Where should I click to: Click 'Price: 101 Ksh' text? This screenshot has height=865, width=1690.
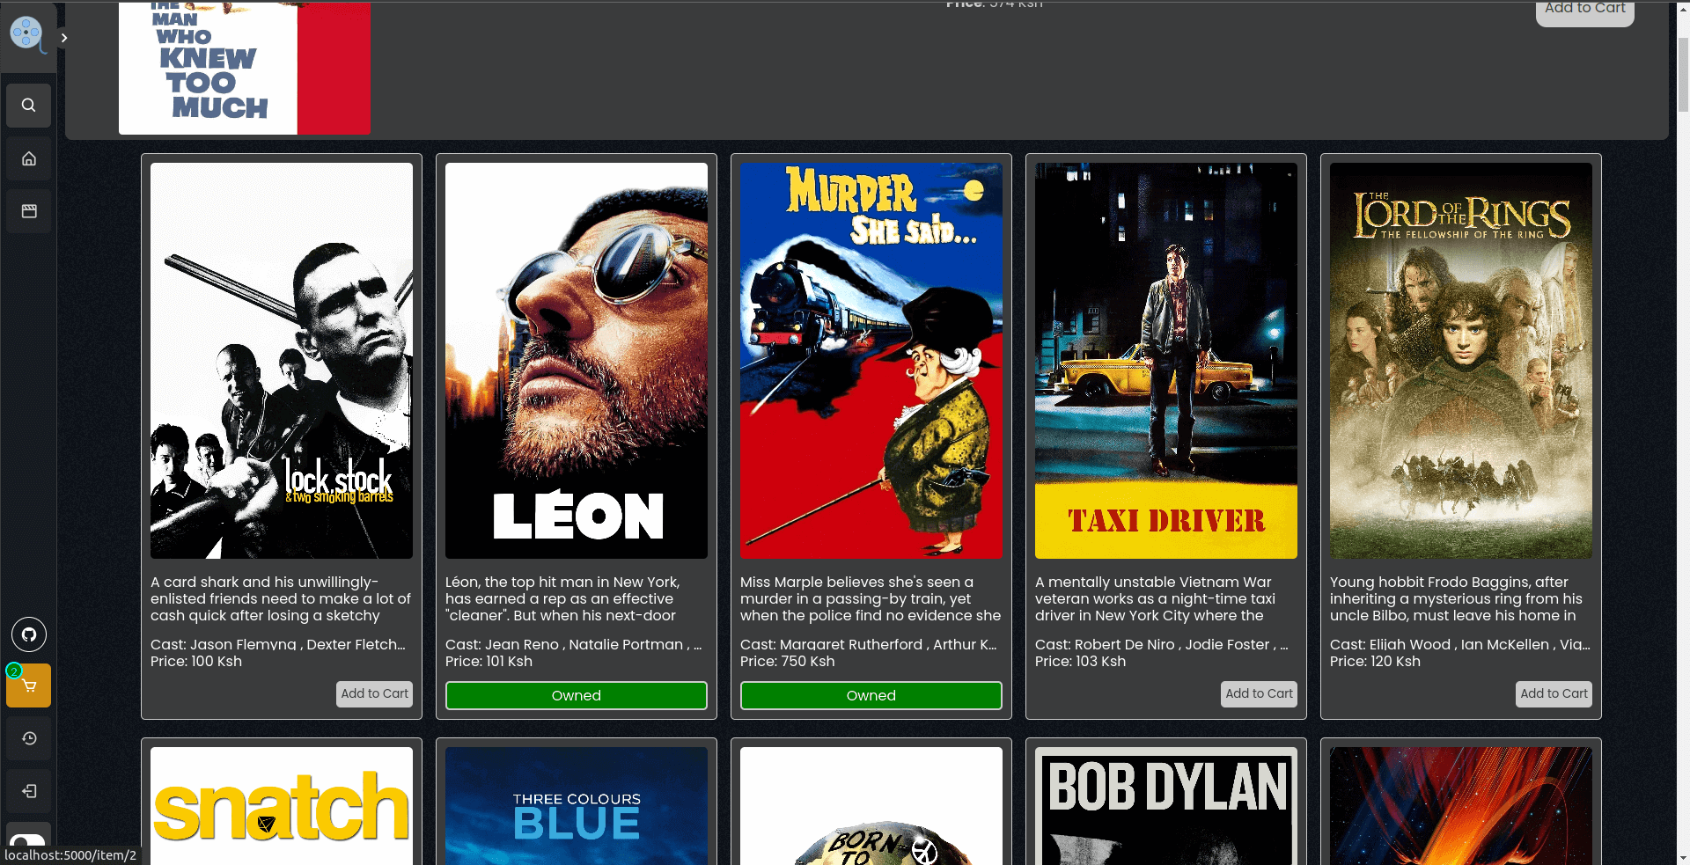(489, 661)
